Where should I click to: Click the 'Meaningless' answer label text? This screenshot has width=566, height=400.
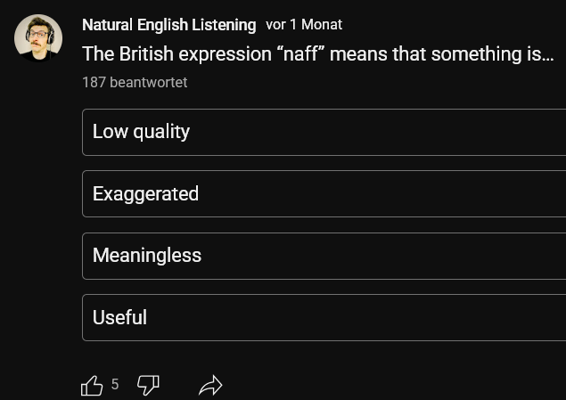[147, 256]
